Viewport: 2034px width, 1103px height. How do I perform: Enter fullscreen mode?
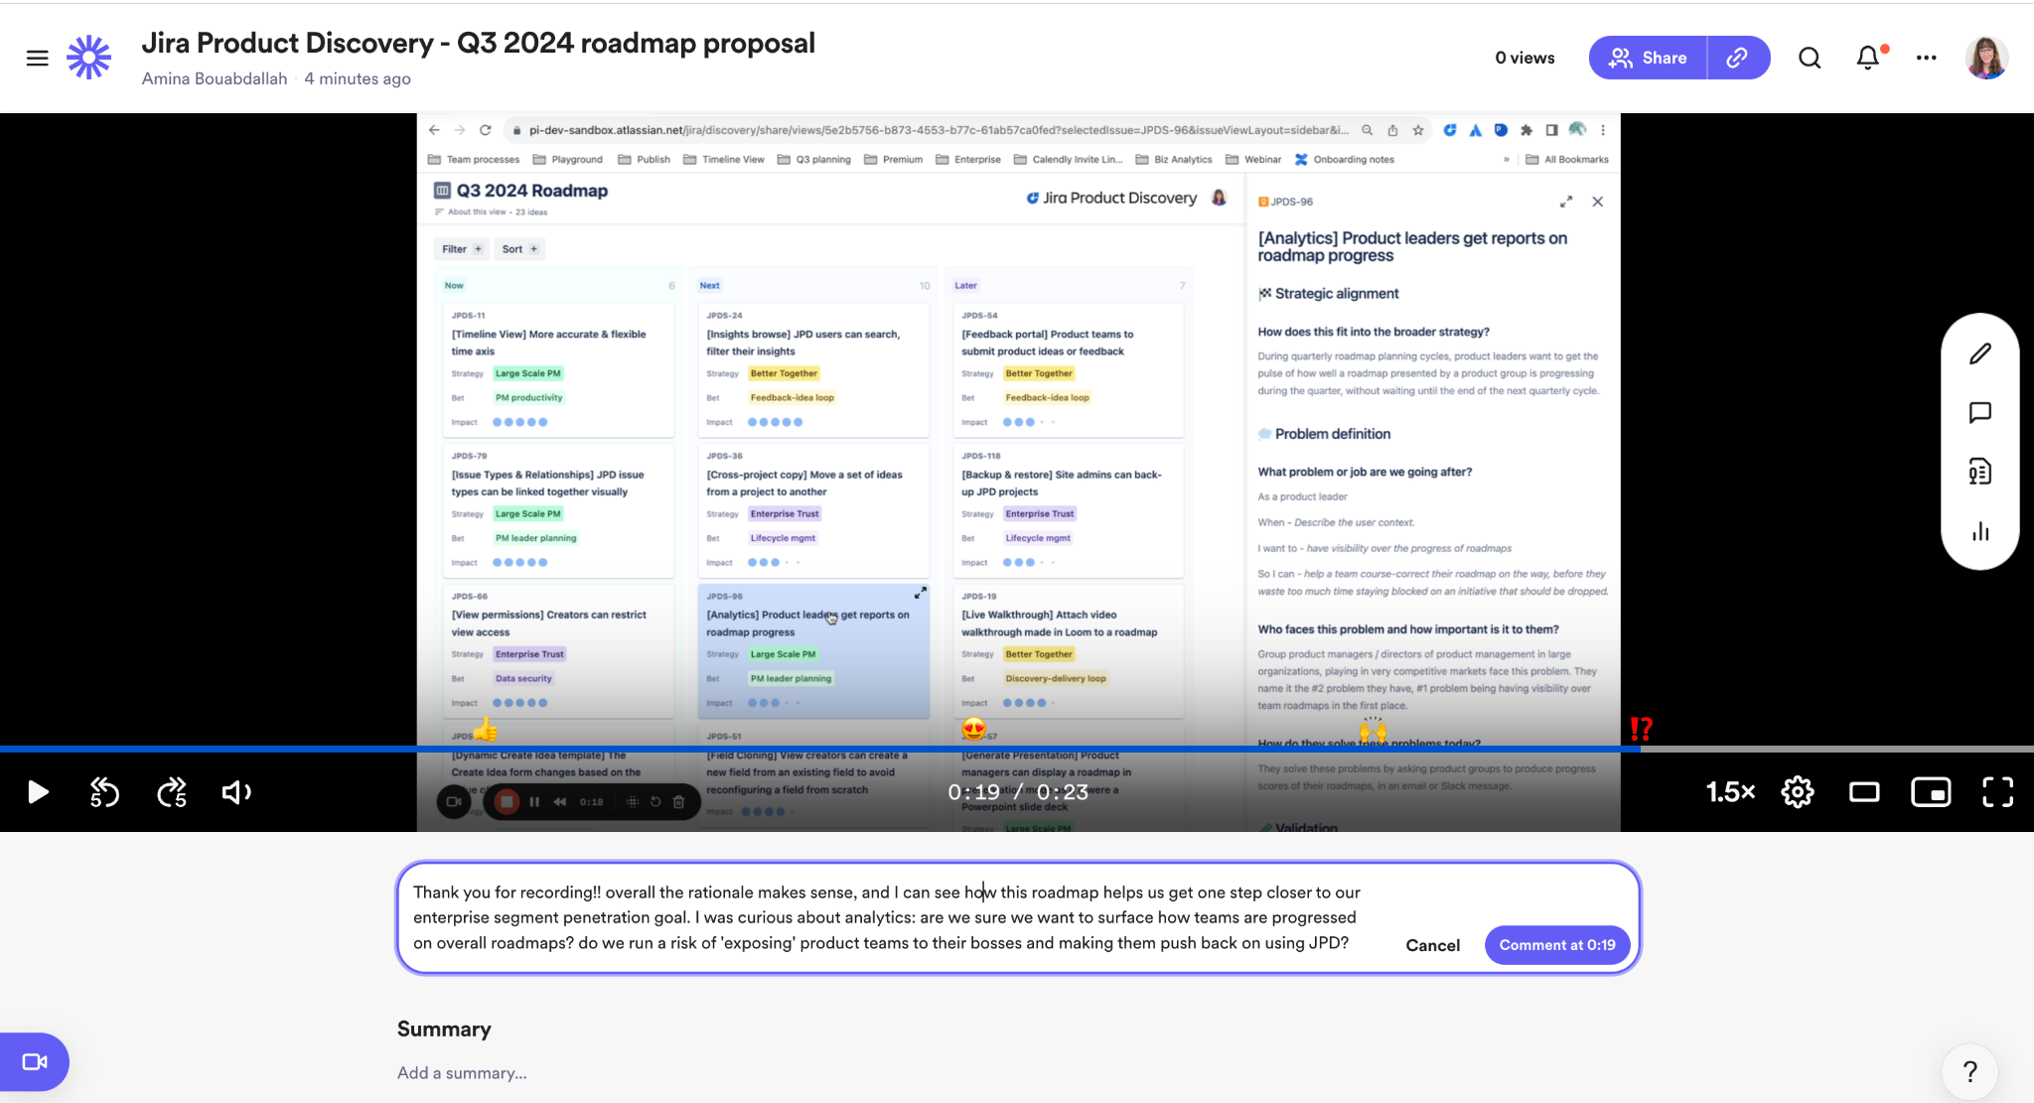(x=1997, y=791)
